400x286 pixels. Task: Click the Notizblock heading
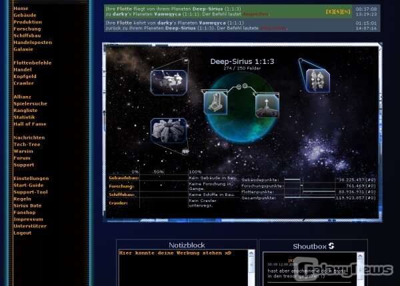pyautogui.click(x=187, y=245)
